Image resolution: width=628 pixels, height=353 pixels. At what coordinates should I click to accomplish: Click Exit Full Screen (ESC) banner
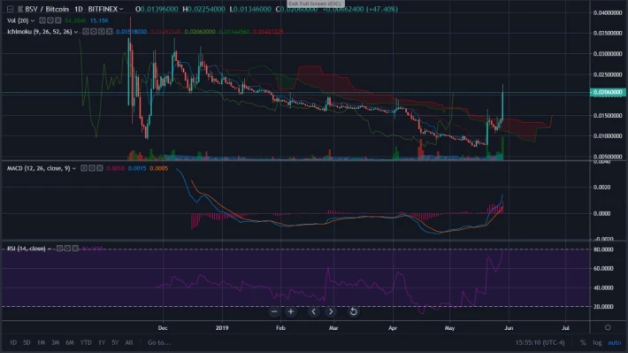[x=316, y=4]
